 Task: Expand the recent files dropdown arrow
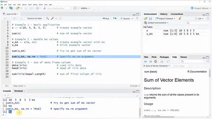point(21,8)
